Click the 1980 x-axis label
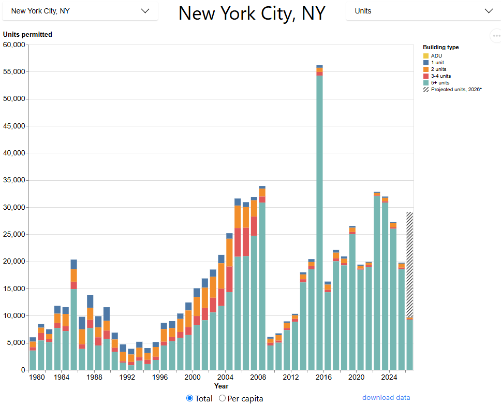 click(x=37, y=377)
